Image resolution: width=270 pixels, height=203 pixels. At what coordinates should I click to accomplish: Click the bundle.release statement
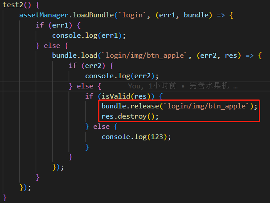(179, 106)
